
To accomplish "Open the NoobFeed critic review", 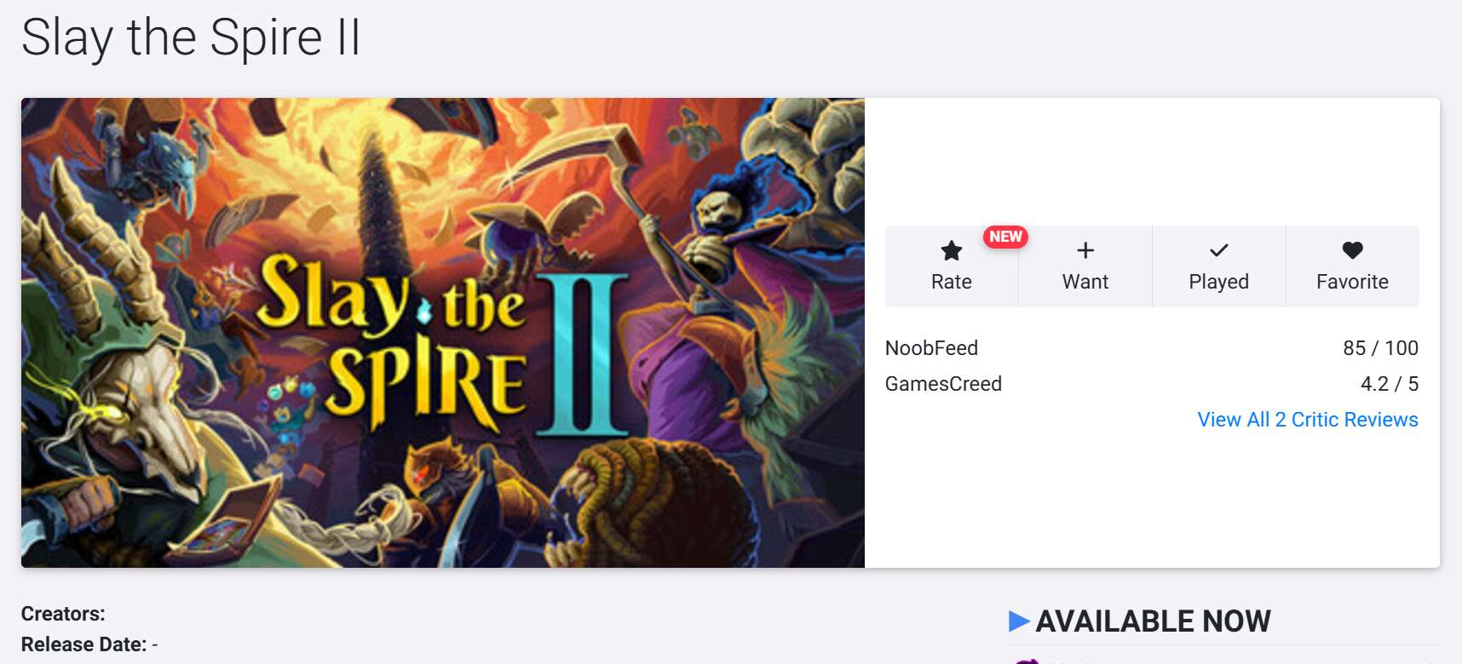I will coord(931,348).
